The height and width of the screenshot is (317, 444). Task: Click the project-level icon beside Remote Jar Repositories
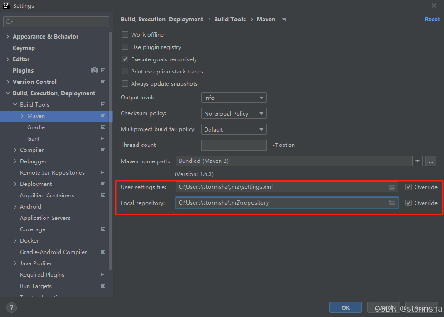103,172
